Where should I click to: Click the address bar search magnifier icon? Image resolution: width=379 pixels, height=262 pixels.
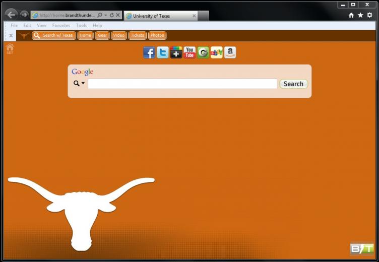pyautogui.click(x=100, y=15)
